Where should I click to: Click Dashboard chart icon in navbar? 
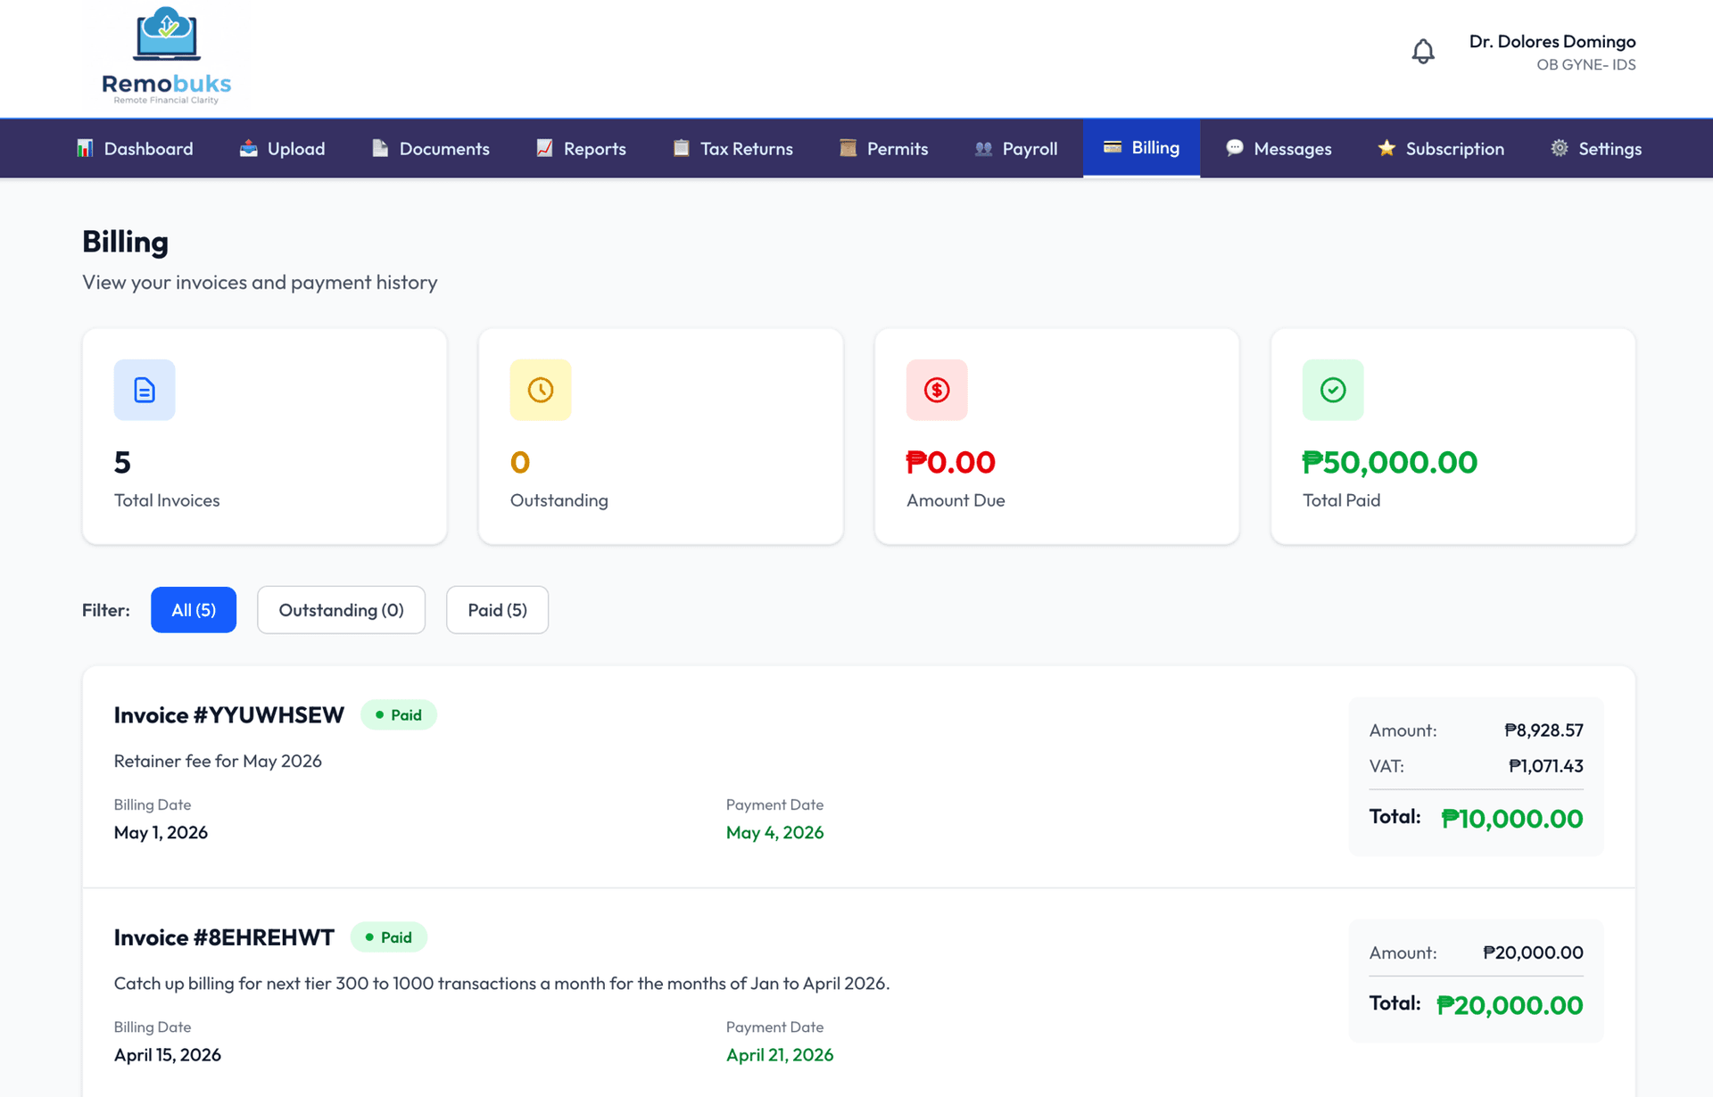pyautogui.click(x=85, y=148)
